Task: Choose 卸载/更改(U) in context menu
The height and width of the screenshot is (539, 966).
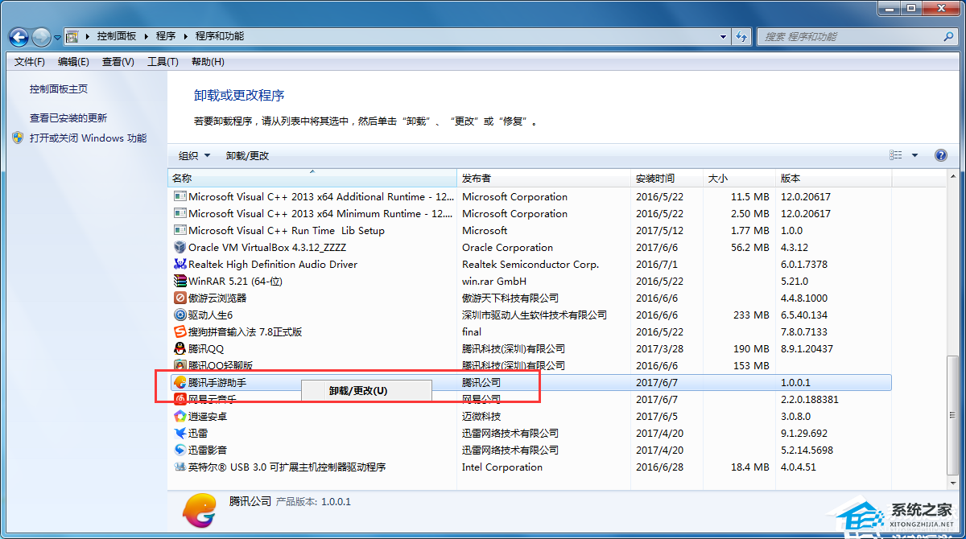Action: point(366,391)
